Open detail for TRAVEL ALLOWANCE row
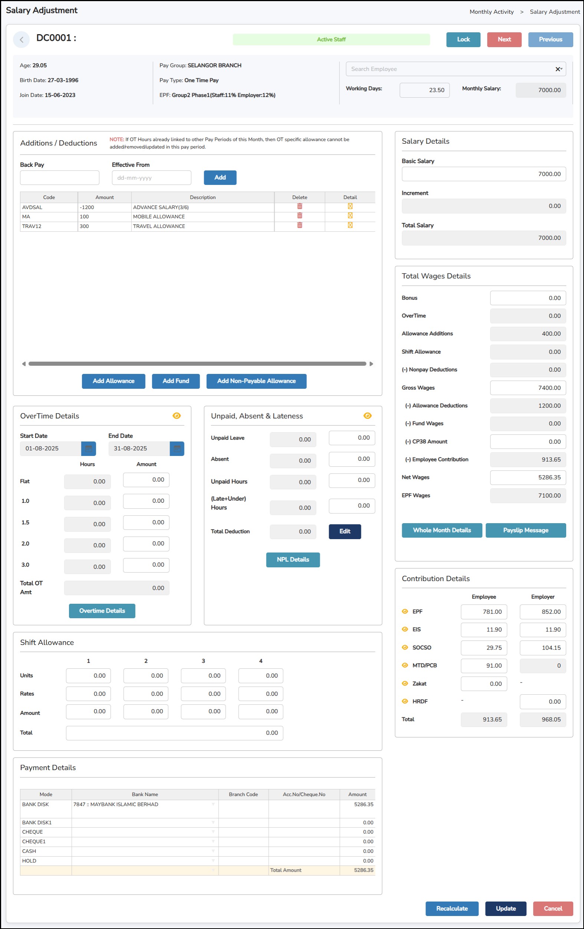Screen dimensions: 584x929 (x=350, y=225)
